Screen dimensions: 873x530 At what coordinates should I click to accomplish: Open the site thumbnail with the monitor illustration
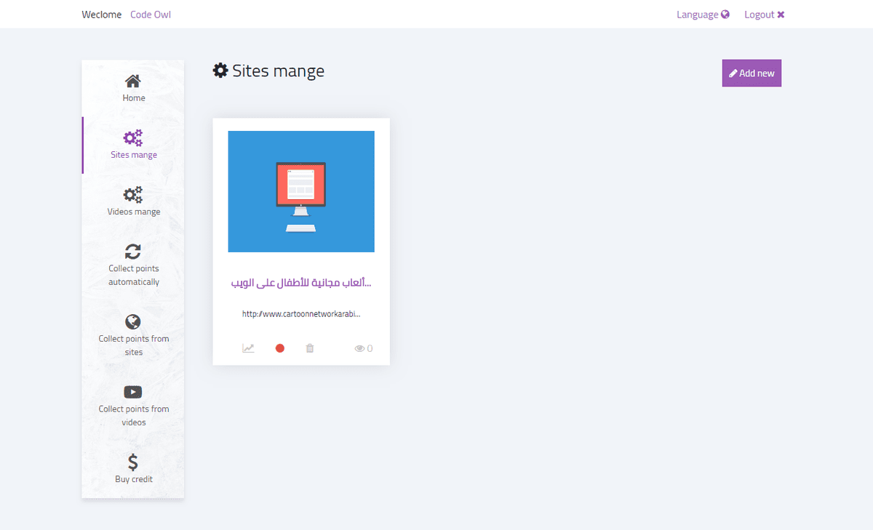point(301,190)
